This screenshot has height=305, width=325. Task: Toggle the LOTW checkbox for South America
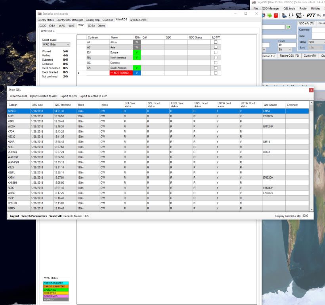[216, 68]
